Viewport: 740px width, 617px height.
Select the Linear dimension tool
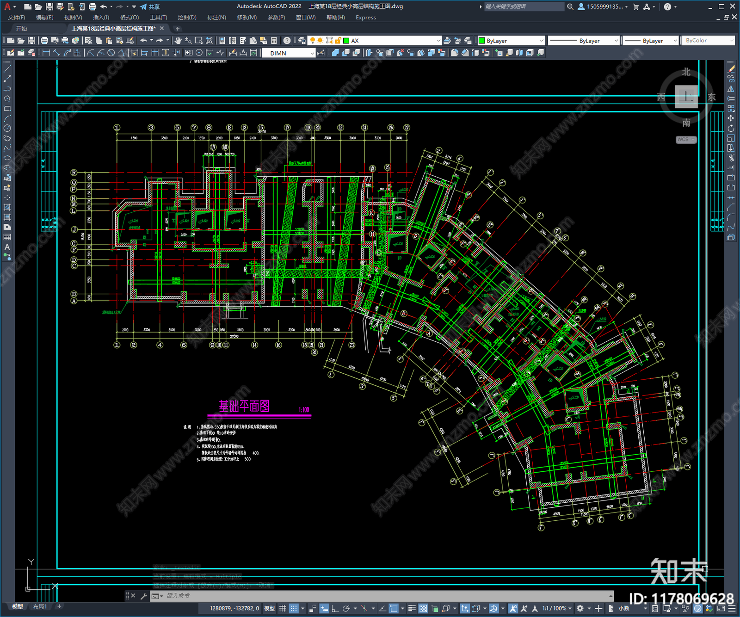(46, 53)
